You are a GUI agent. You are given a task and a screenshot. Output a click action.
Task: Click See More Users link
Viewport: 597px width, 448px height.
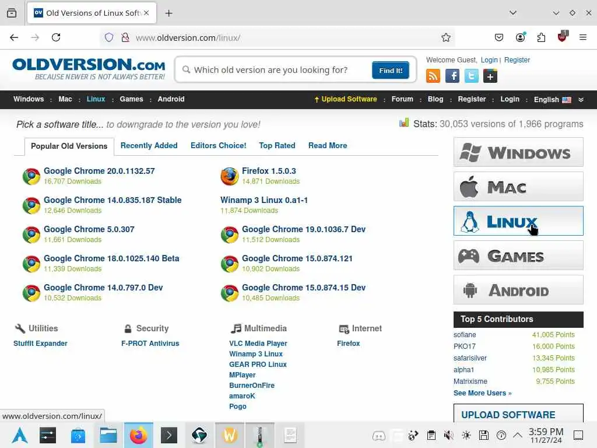[x=482, y=393]
